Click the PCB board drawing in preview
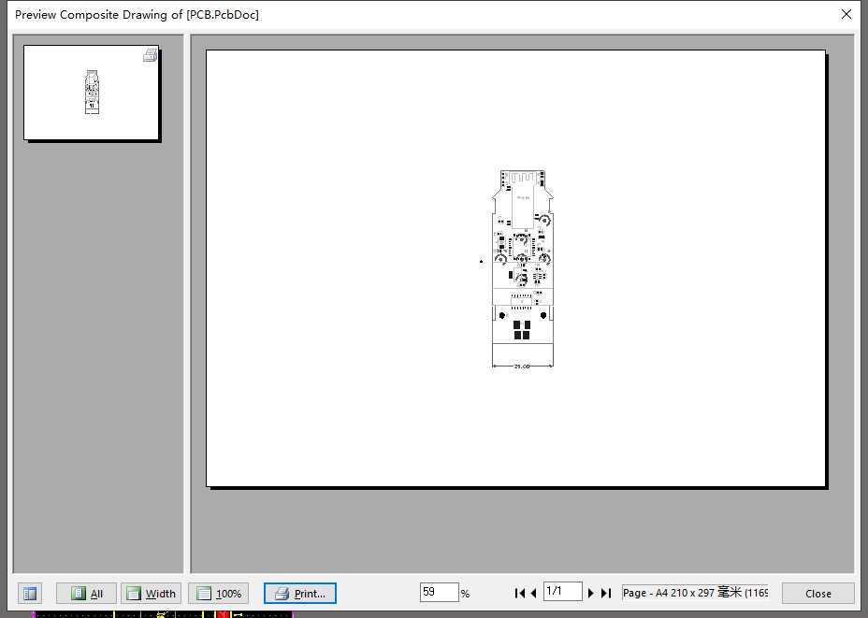 tap(523, 268)
